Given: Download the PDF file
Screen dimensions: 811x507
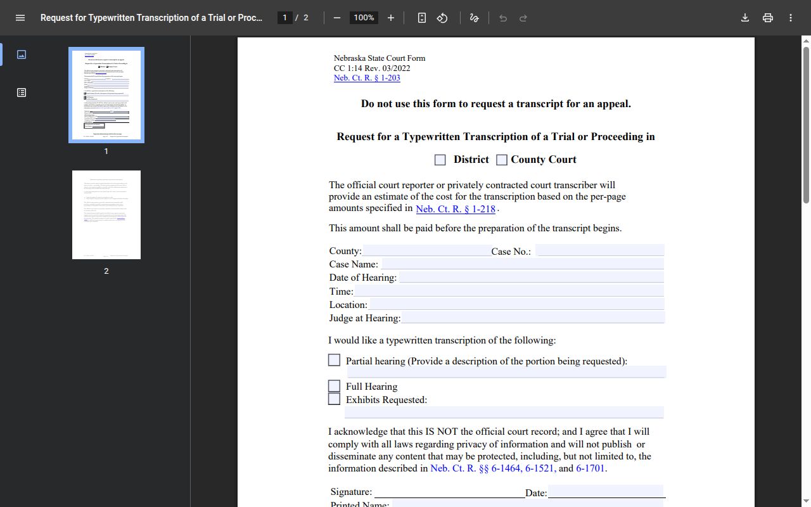Looking at the screenshot, I should (745, 18).
